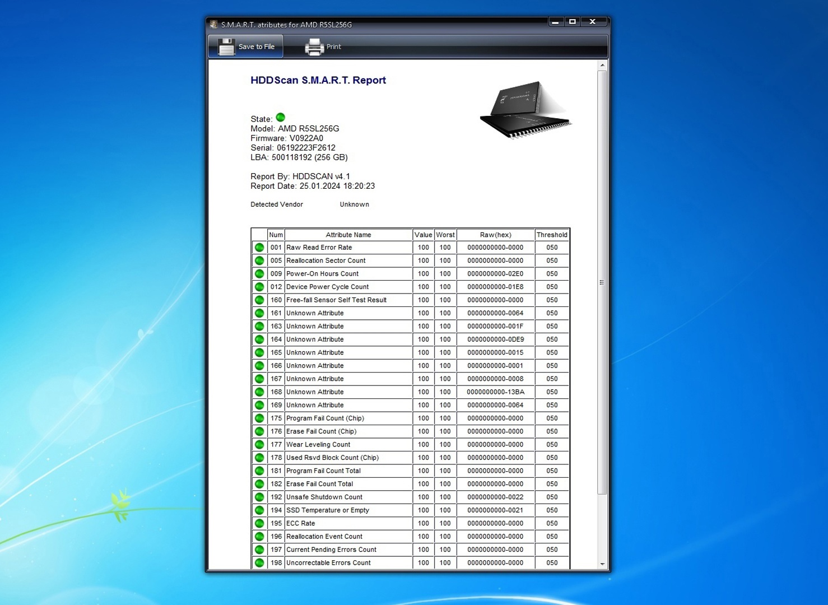Screen dimensions: 828x605
Task: Click green status dot for Program Fail Count (Chip)
Action: pyautogui.click(x=259, y=418)
